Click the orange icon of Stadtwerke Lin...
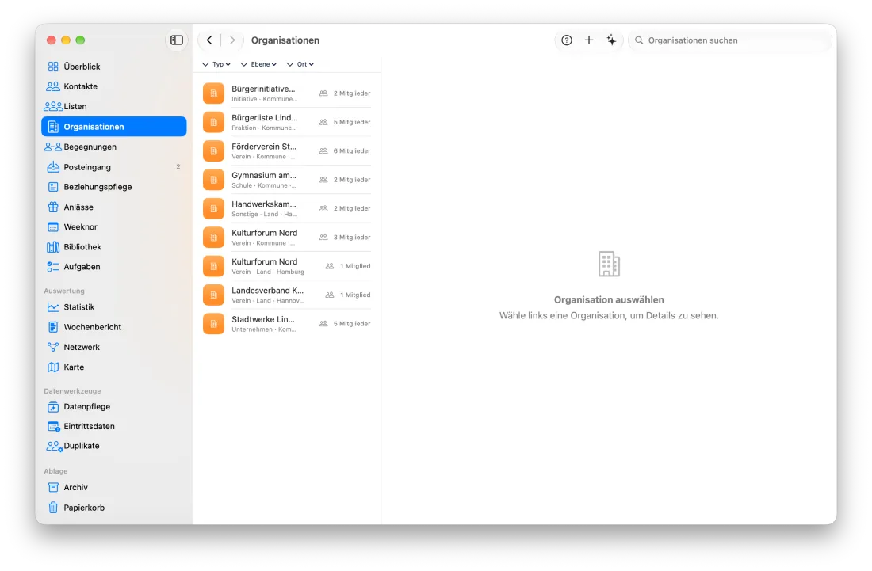Screen dimensions: 872x571 click(213, 325)
